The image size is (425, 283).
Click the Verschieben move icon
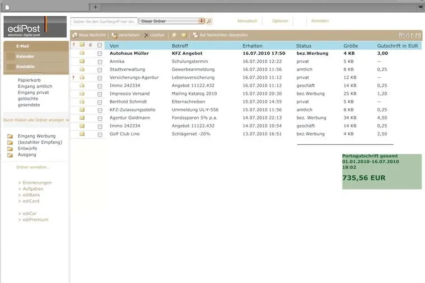point(114,35)
